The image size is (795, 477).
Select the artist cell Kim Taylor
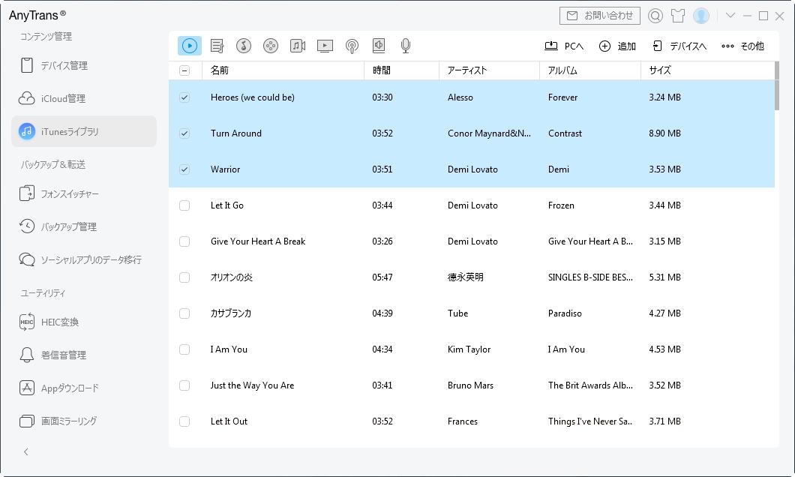coord(469,349)
